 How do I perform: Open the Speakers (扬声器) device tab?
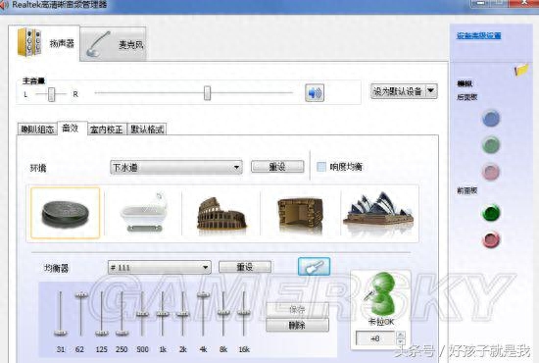click(44, 43)
